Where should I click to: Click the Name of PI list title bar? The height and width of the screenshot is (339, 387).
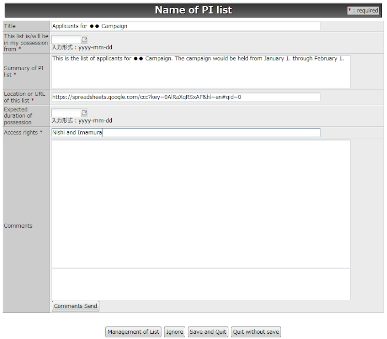193,10
